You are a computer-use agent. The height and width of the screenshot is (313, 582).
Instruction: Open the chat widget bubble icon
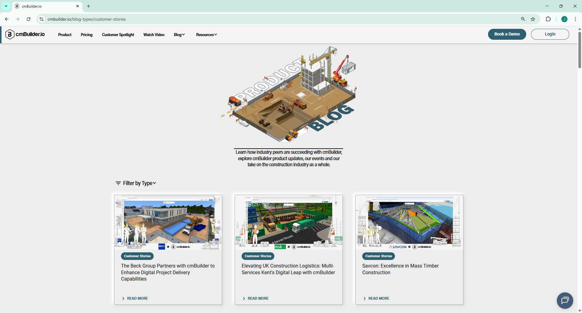click(565, 301)
